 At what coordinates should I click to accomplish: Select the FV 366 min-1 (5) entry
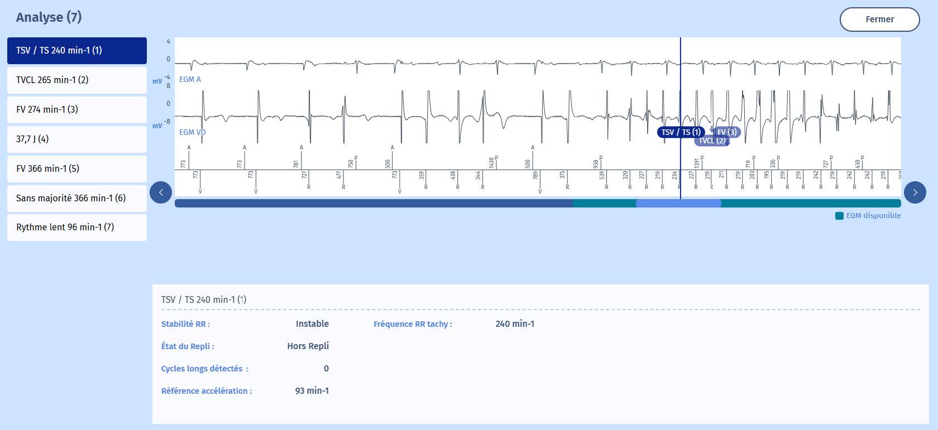coord(77,169)
